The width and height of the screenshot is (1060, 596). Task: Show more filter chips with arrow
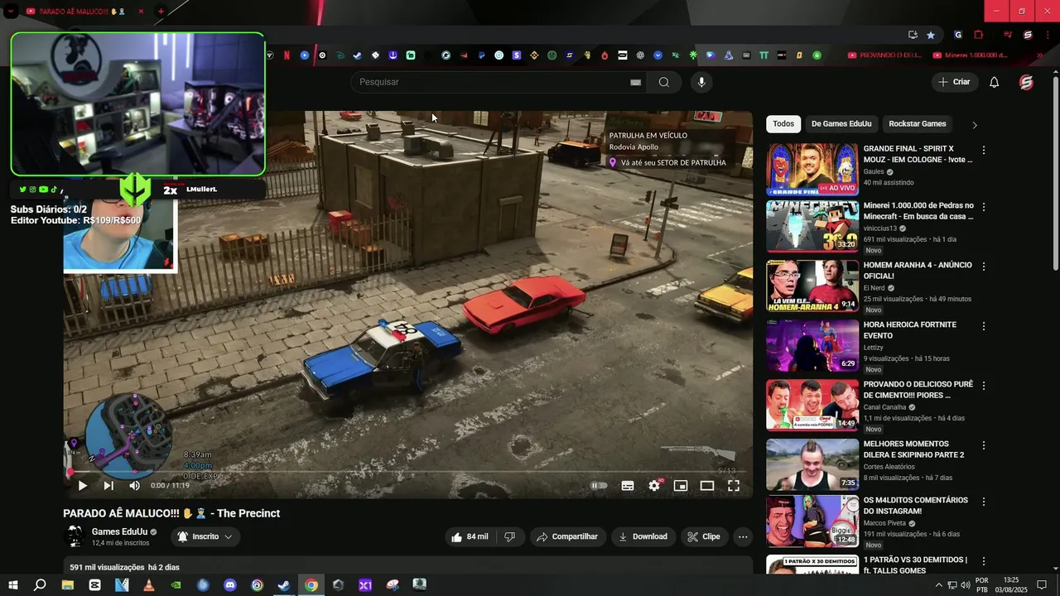pos(975,125)
